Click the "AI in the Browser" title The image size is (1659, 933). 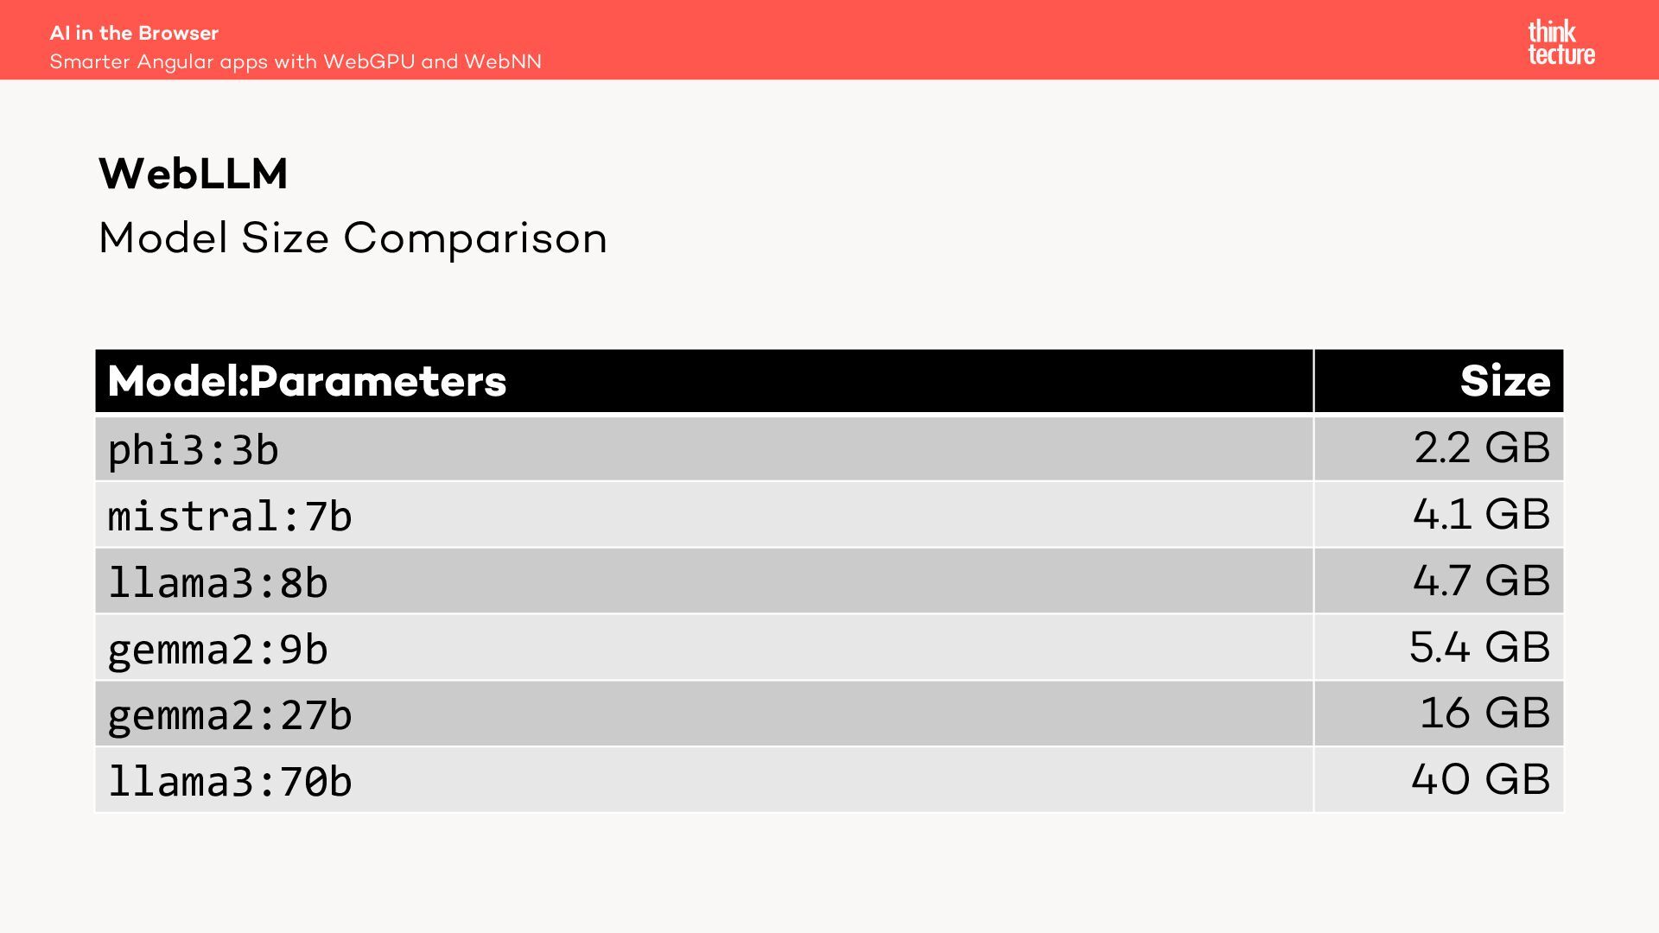coord(134,33)
